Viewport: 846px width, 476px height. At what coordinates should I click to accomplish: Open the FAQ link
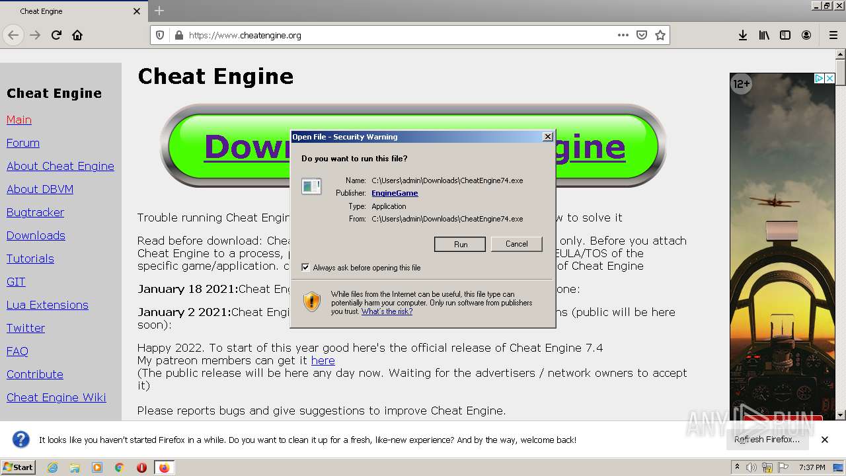tap(17, 351)
